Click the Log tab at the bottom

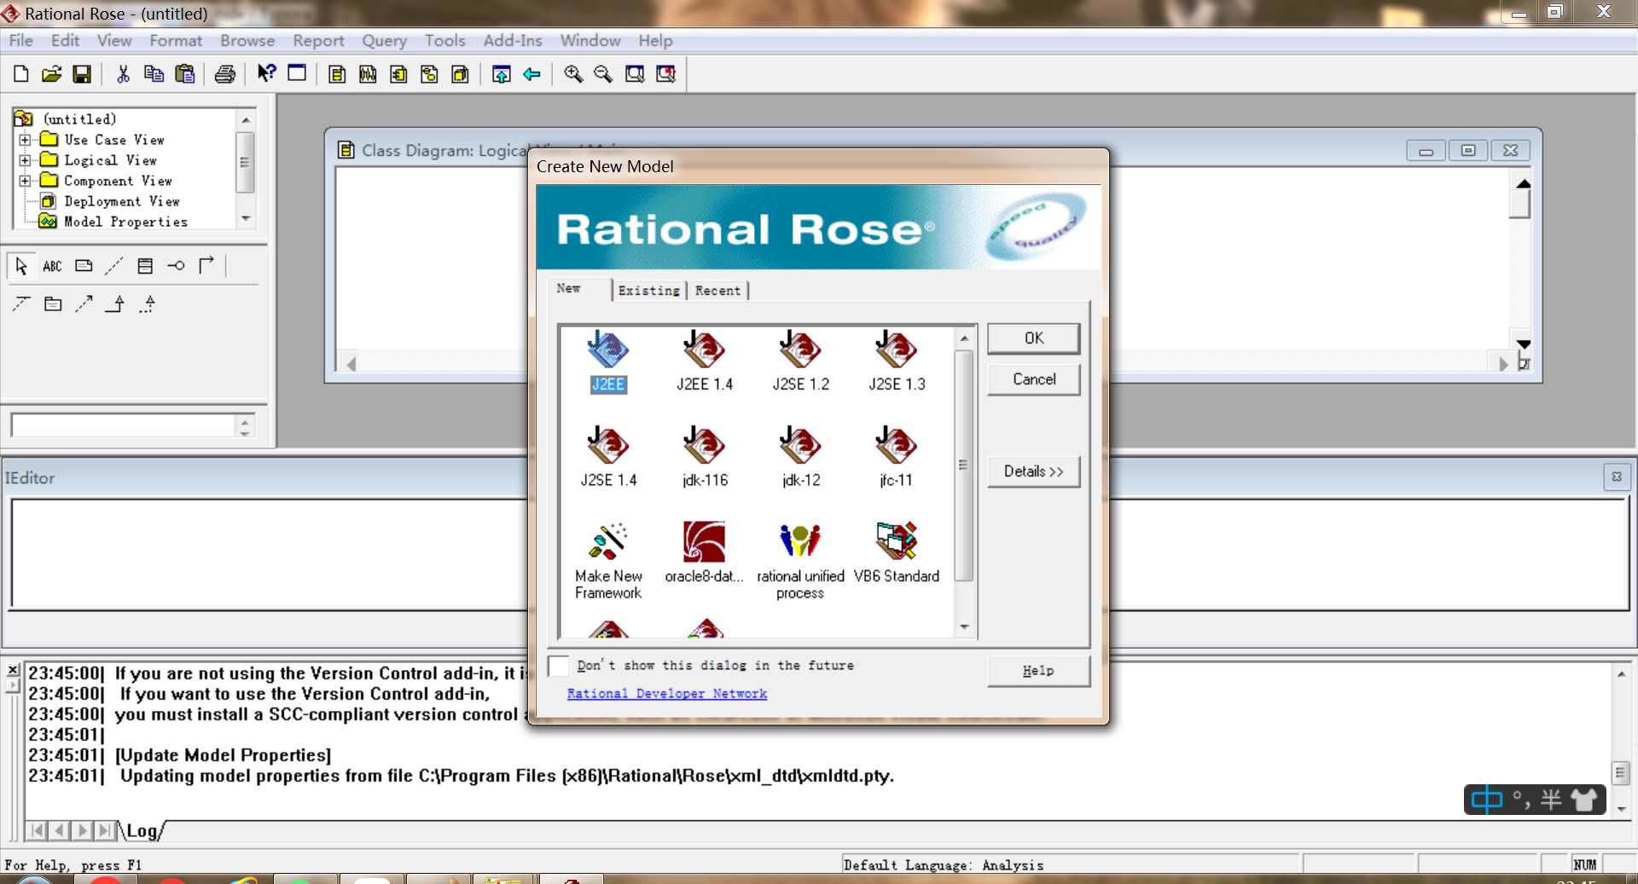click(x=142, y=831)
